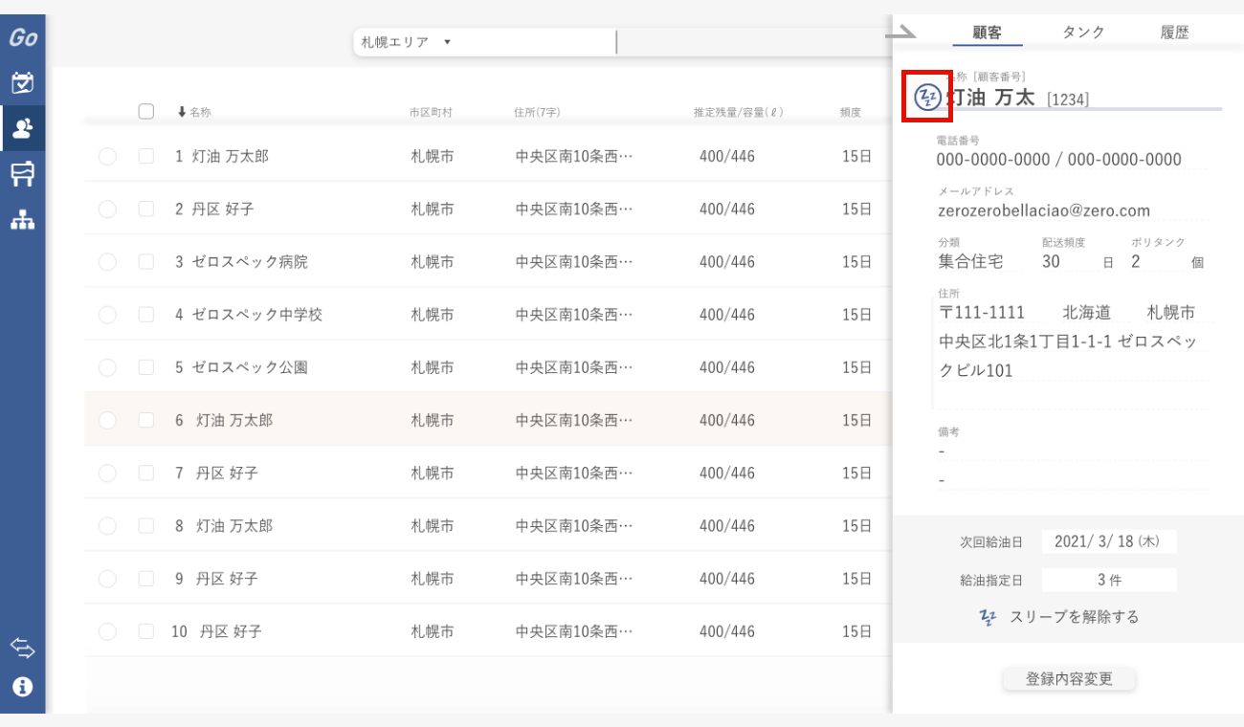Click 札幌市 in row 1
Screen dimensions: 1244x727
433,156
